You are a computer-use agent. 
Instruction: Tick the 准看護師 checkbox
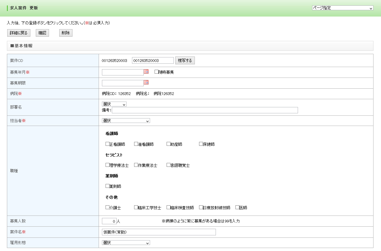pyautogui.click(x=136, y=144)
